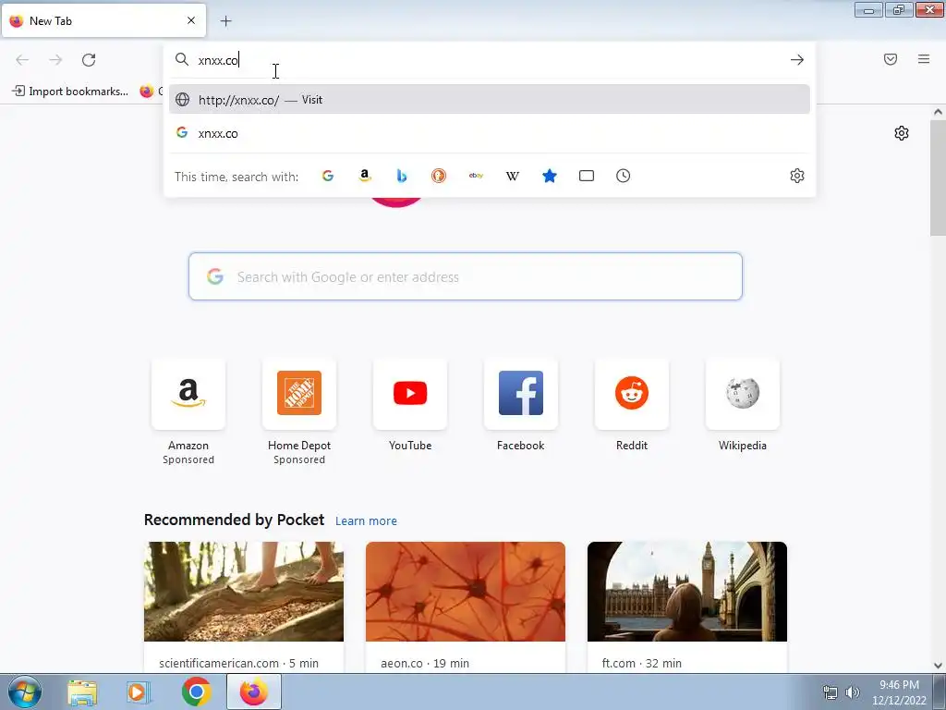The height and width of the screenshot is (710, 946).
Task: Click the page vertical scrollbar thumb
Action: (938, 178)
